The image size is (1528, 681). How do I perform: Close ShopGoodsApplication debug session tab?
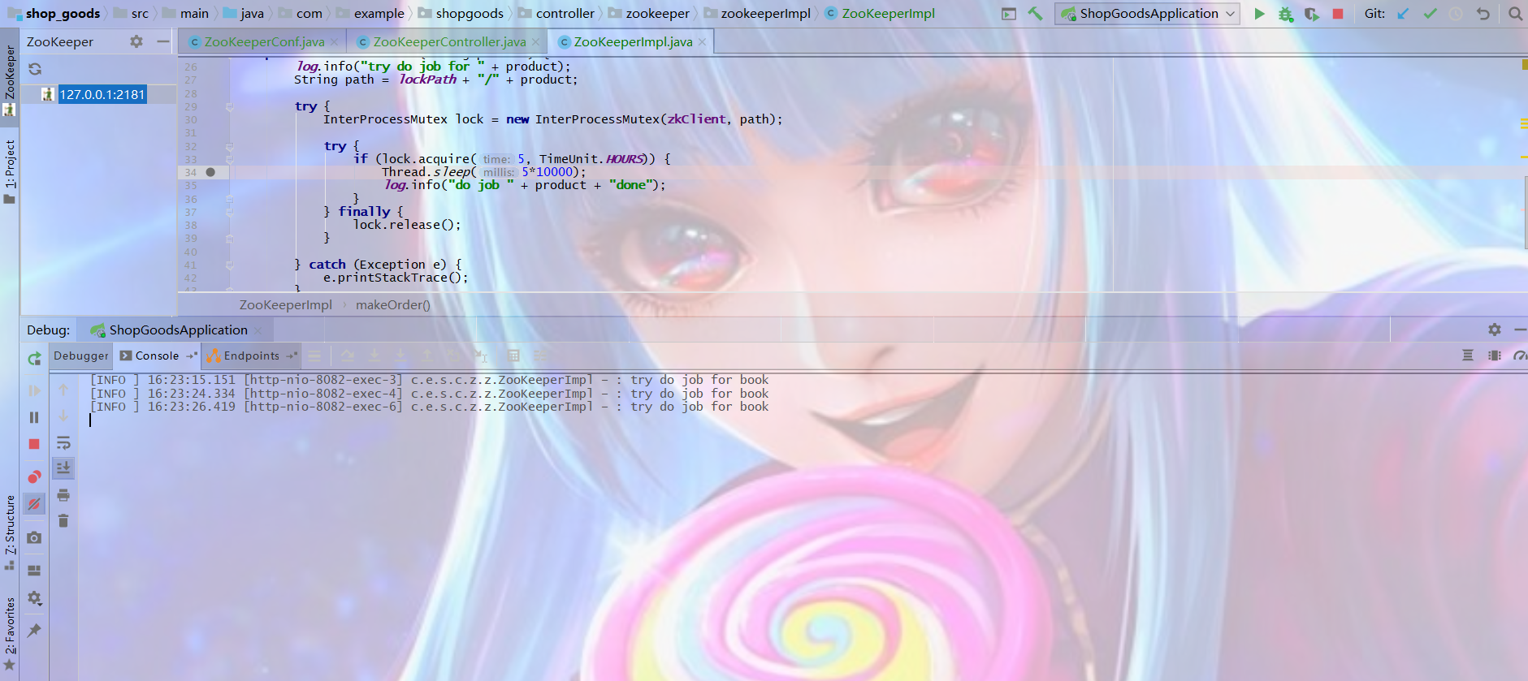tap(258, 330)
